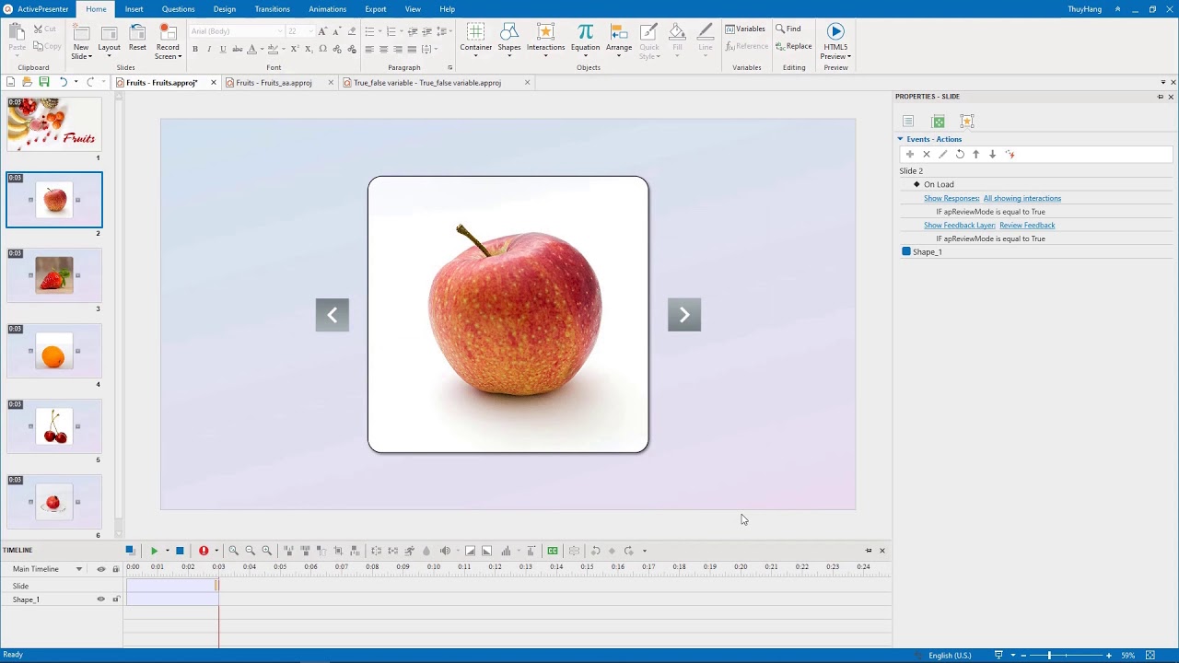Click the closed caption CC icon in timeline
Viewport: 1179px width, 663px height.
coord(553,551)
